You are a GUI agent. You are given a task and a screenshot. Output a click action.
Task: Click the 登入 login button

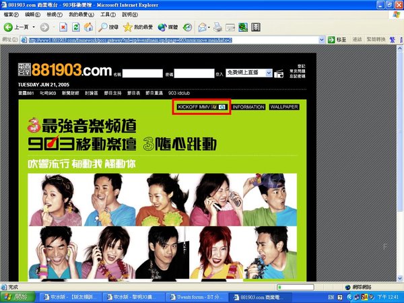[220, 75]
